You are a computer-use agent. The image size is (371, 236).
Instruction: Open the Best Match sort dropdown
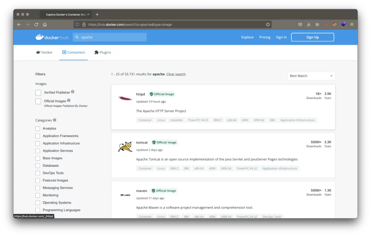[311, 76]
